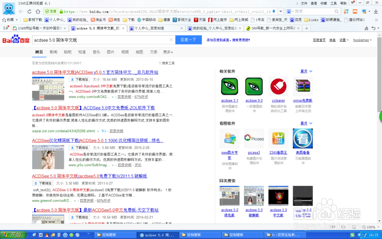Screen dimensions: 382x239
Task: Switch to the 我的经验_个人中心 tab
Action: coord(214,28)
